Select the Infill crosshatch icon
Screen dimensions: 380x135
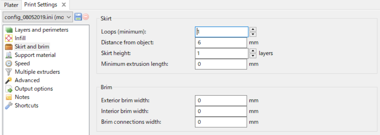[9, 39]
